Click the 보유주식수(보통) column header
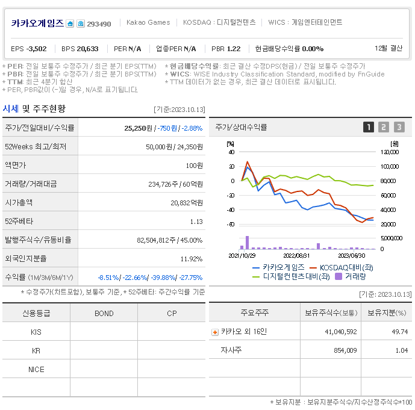 pyautogui.click(x=331, y=312)
